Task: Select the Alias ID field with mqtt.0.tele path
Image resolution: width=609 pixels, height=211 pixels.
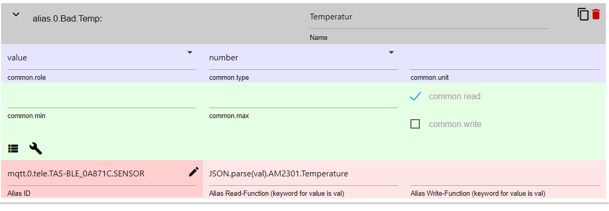Action: pos(95,174)
